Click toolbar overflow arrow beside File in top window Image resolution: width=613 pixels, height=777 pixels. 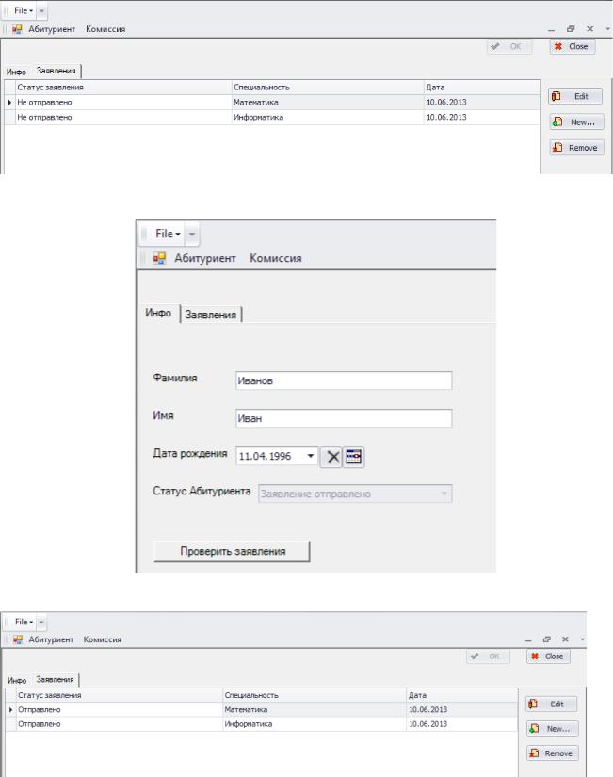[41, 10]
